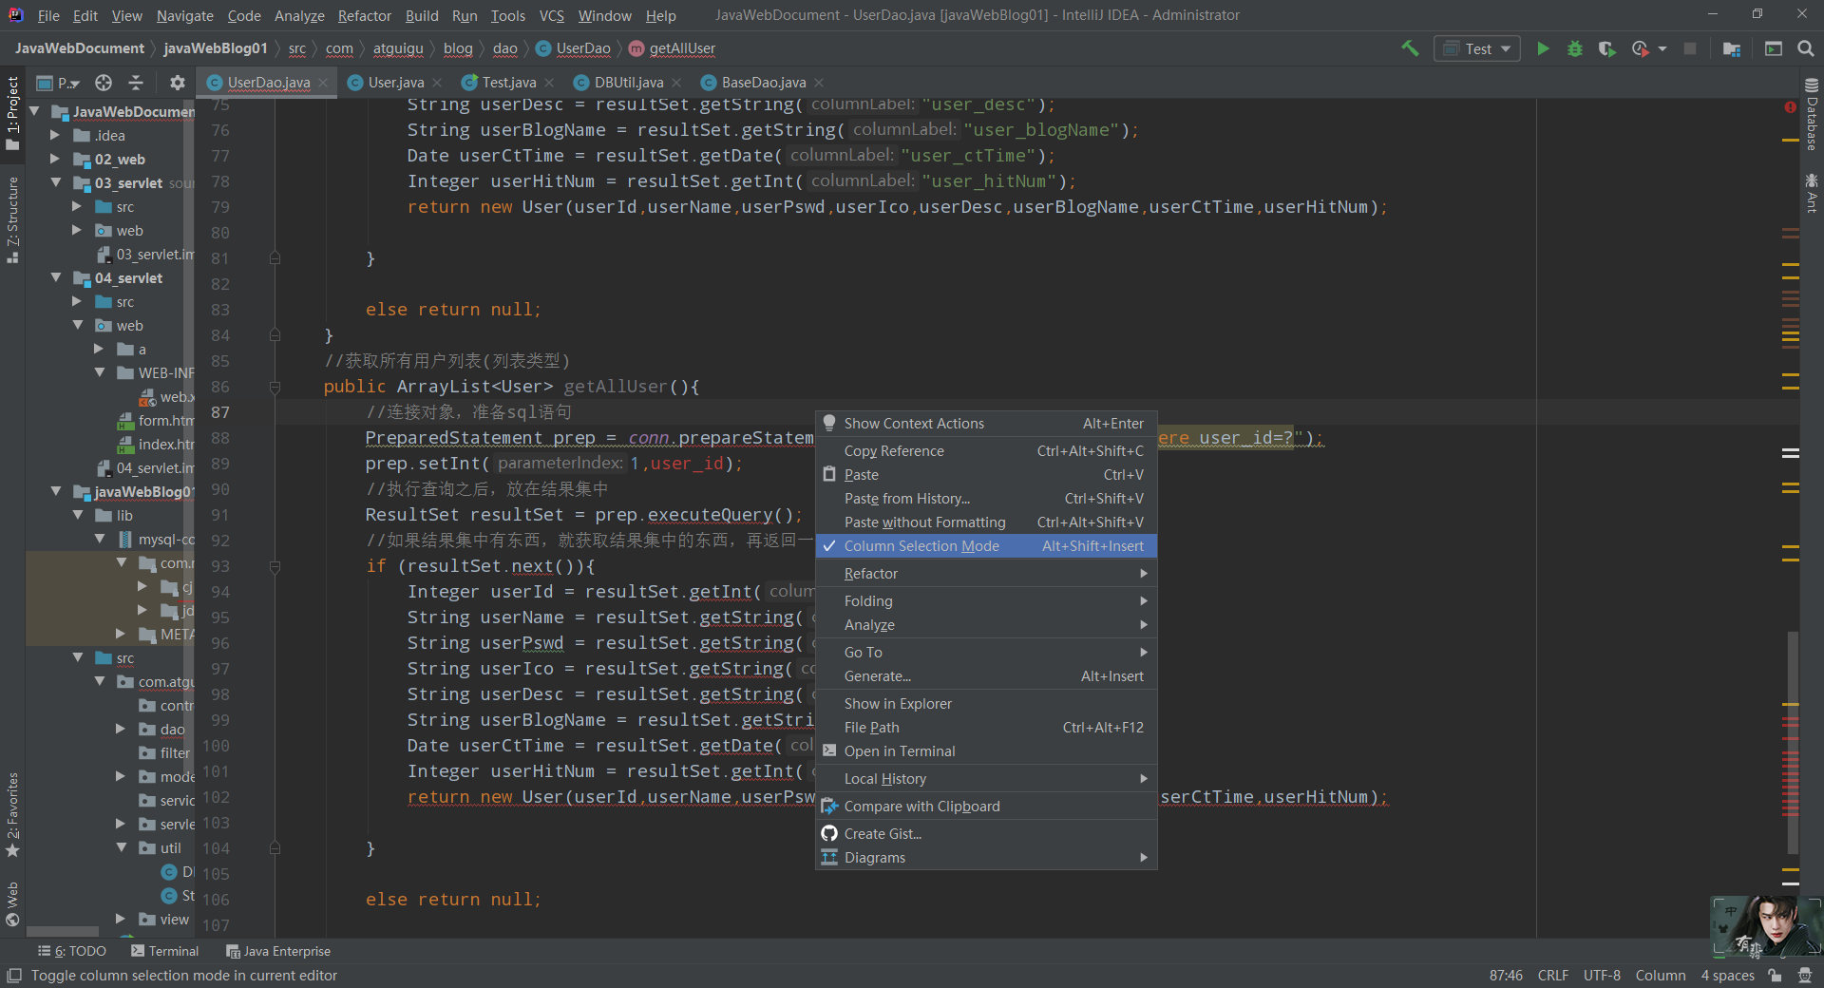This screenshot has height=988, width=1824.
Task: Open the Search Everywhere magnifier icon
Action: pyautogui.click(x=1804, y=48)
